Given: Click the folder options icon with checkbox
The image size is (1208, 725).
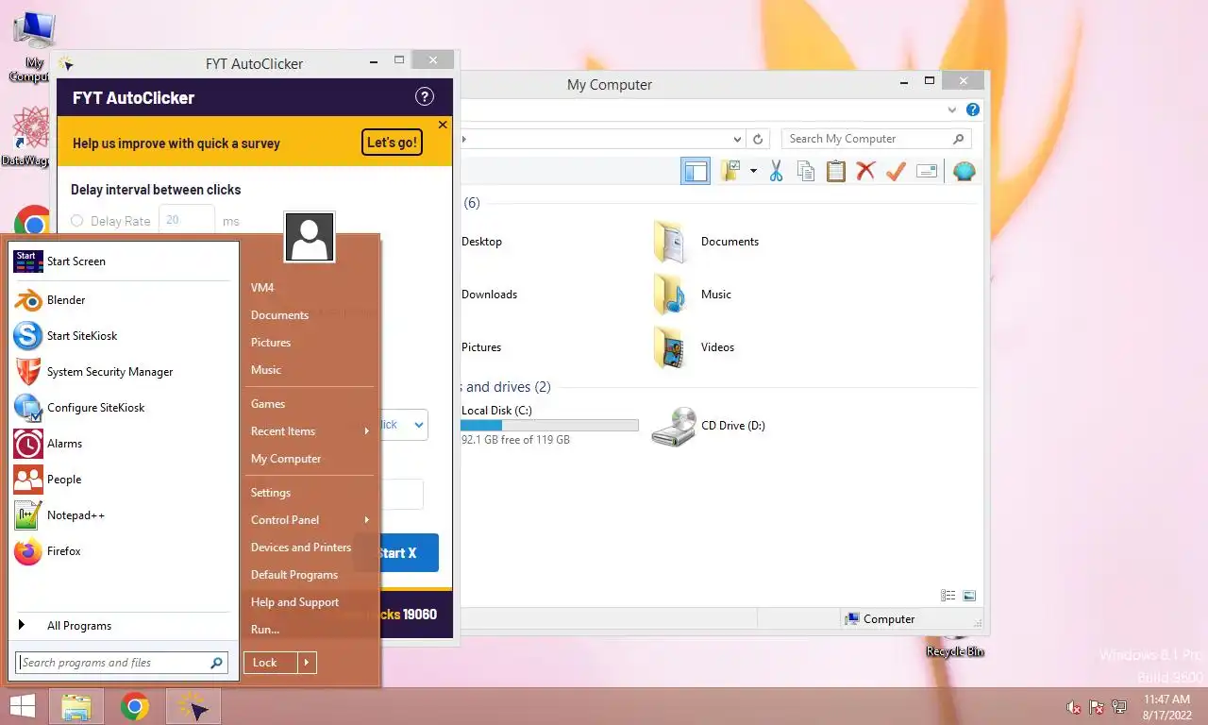Looking at the screenshot, I should click(731, 171).
